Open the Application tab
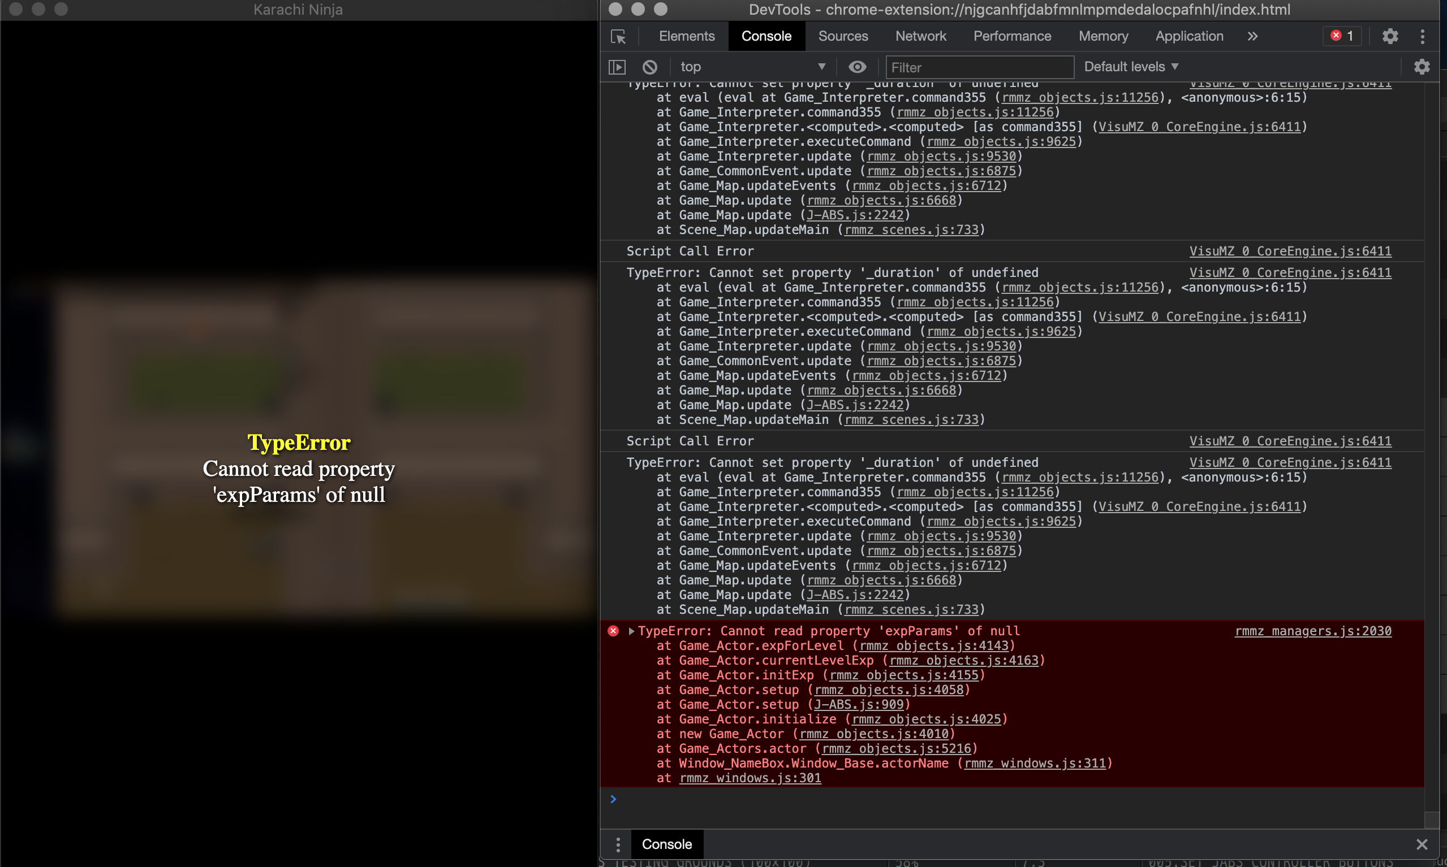1447x867 pixels. click(1189, 36)
